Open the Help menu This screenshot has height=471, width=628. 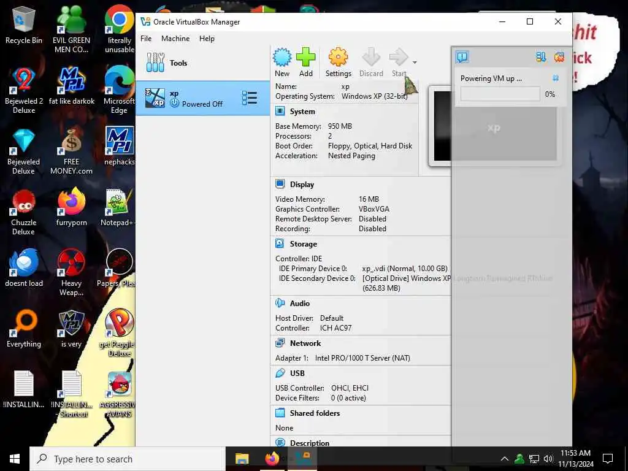[x=207, y=39]
